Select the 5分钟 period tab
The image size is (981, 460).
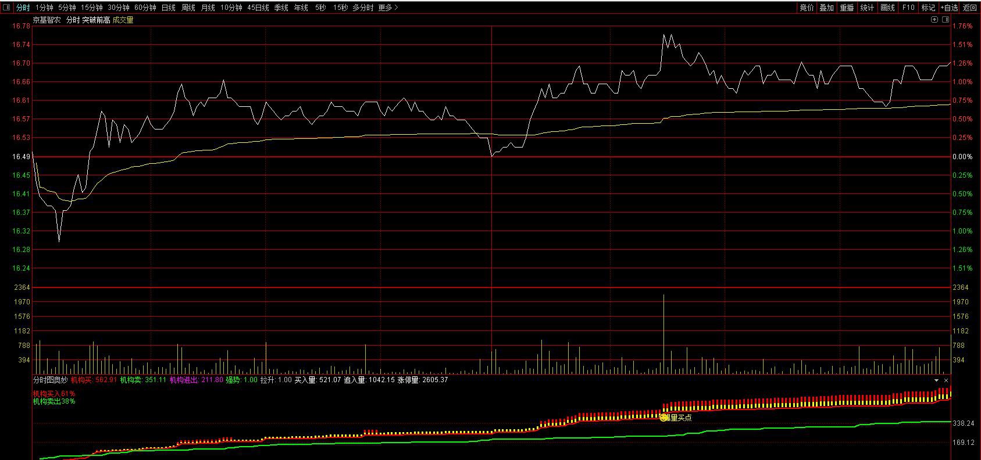pos(67,8)
